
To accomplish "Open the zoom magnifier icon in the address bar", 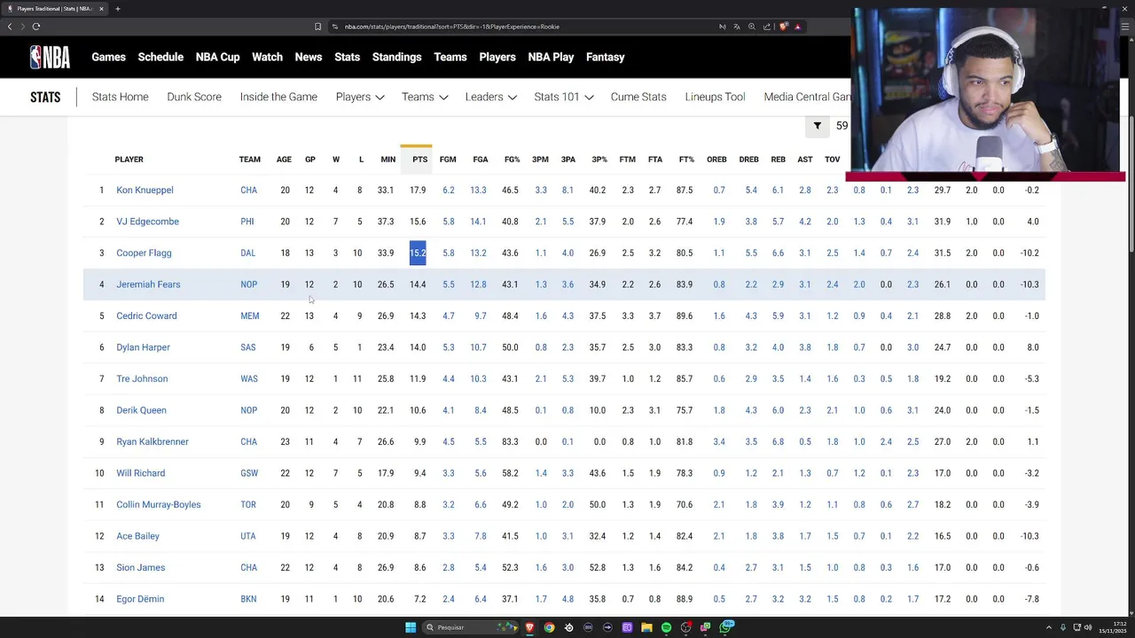I will 752,27.
